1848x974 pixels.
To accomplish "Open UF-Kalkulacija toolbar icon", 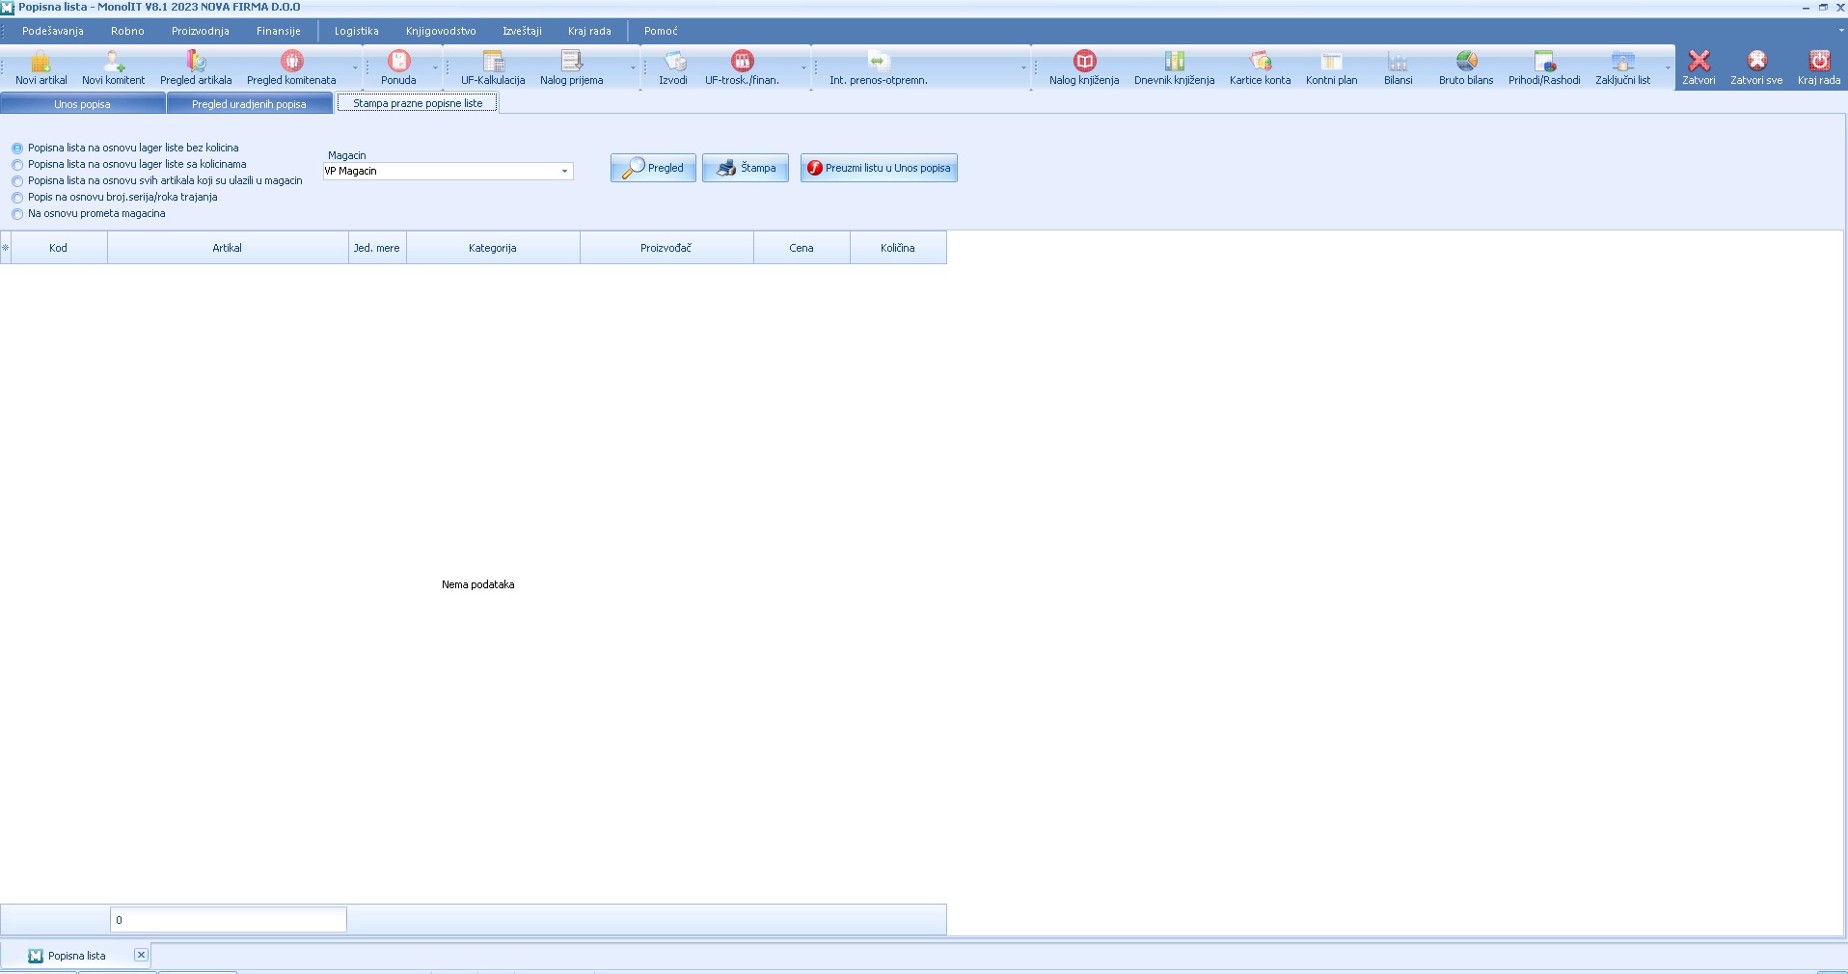I will [x=493, y=68].
